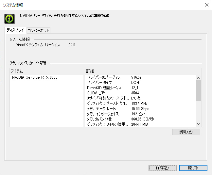Click the details list scroll up arrow

click(x=198, y=78)
